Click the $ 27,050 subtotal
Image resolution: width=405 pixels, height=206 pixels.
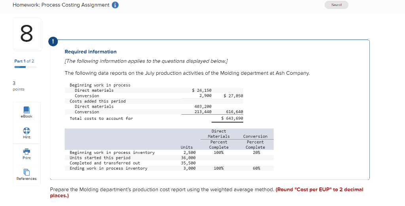pyautogui.click(x=233, y=96)
